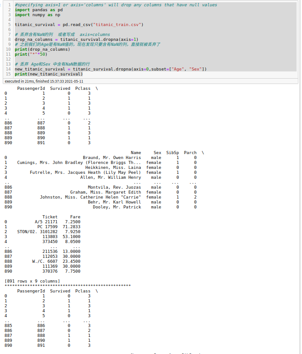Click the dropna subset Age Sex line
Viewport: 302px width, 354px height.
coord(111,69)
